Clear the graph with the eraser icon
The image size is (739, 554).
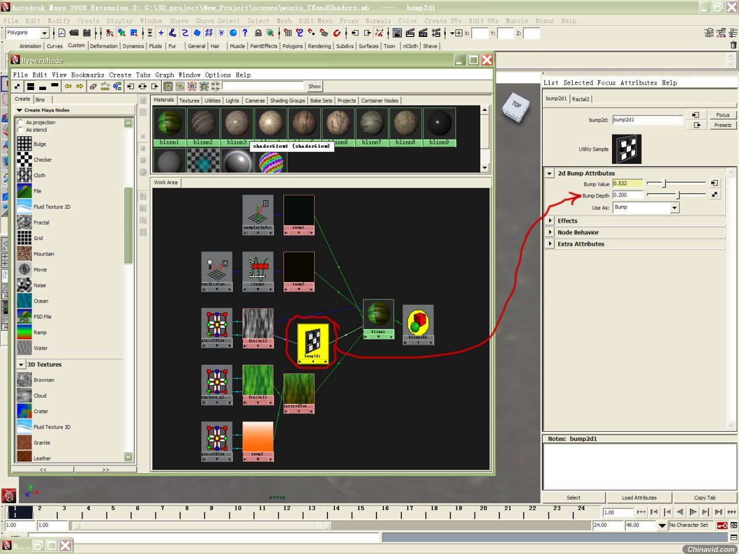(x=93, y=86)
